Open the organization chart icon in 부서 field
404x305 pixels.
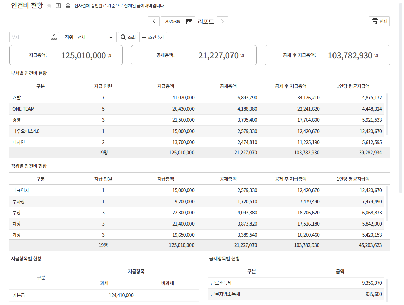coord(54,37)
